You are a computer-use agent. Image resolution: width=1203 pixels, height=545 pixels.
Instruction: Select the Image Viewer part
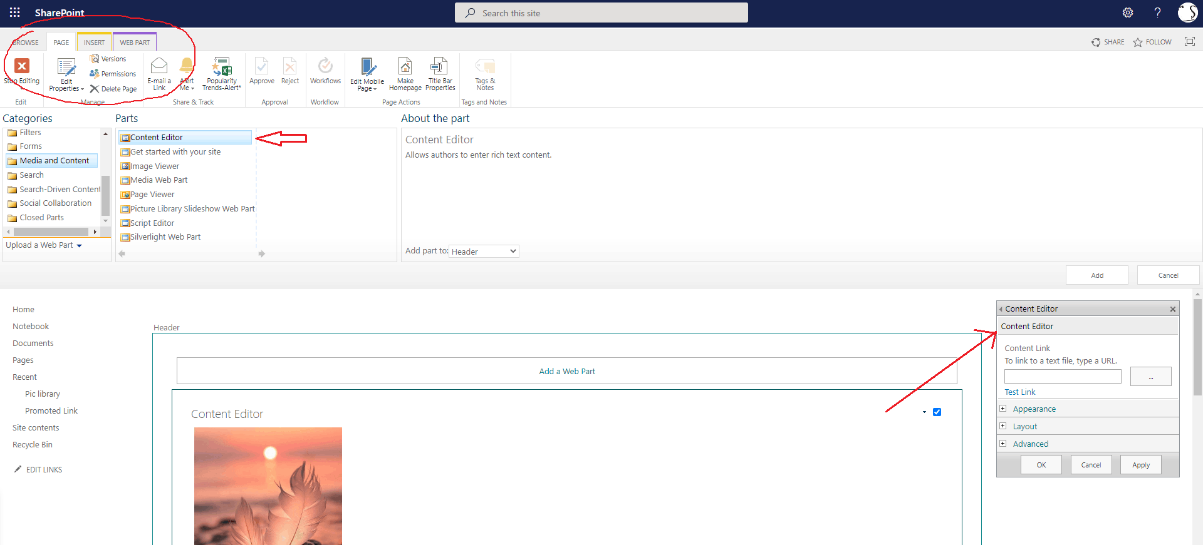tap(150, 166)
